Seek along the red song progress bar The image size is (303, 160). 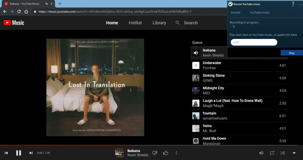[65, 145]
